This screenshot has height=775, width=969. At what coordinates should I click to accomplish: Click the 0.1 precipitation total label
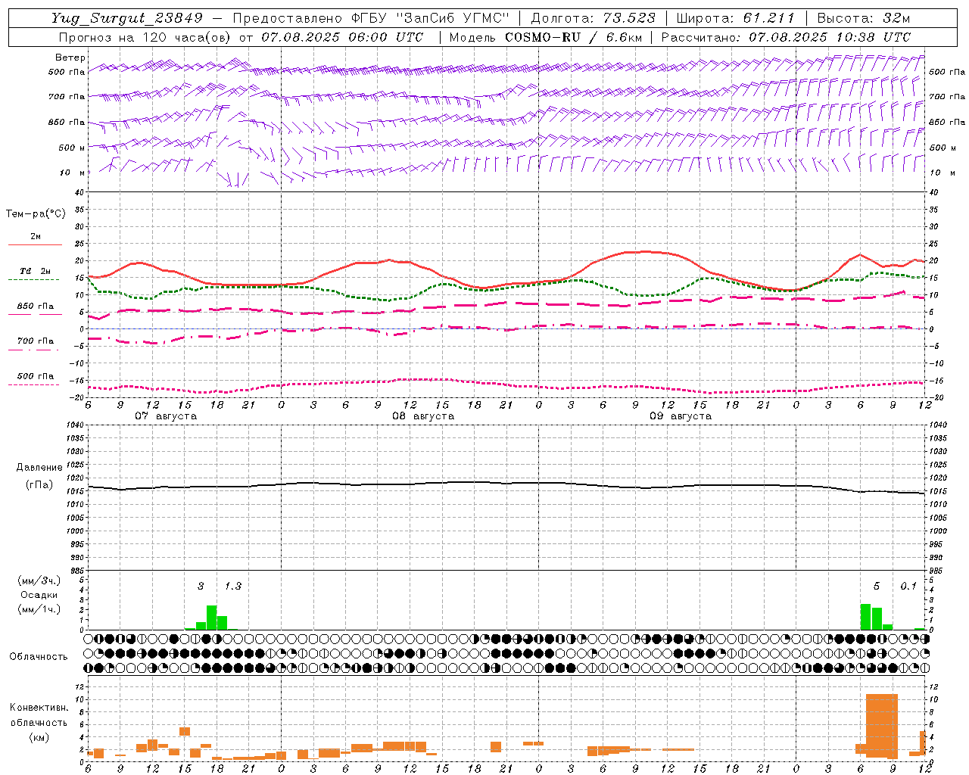pyautogui.click(x=908, y=586)
